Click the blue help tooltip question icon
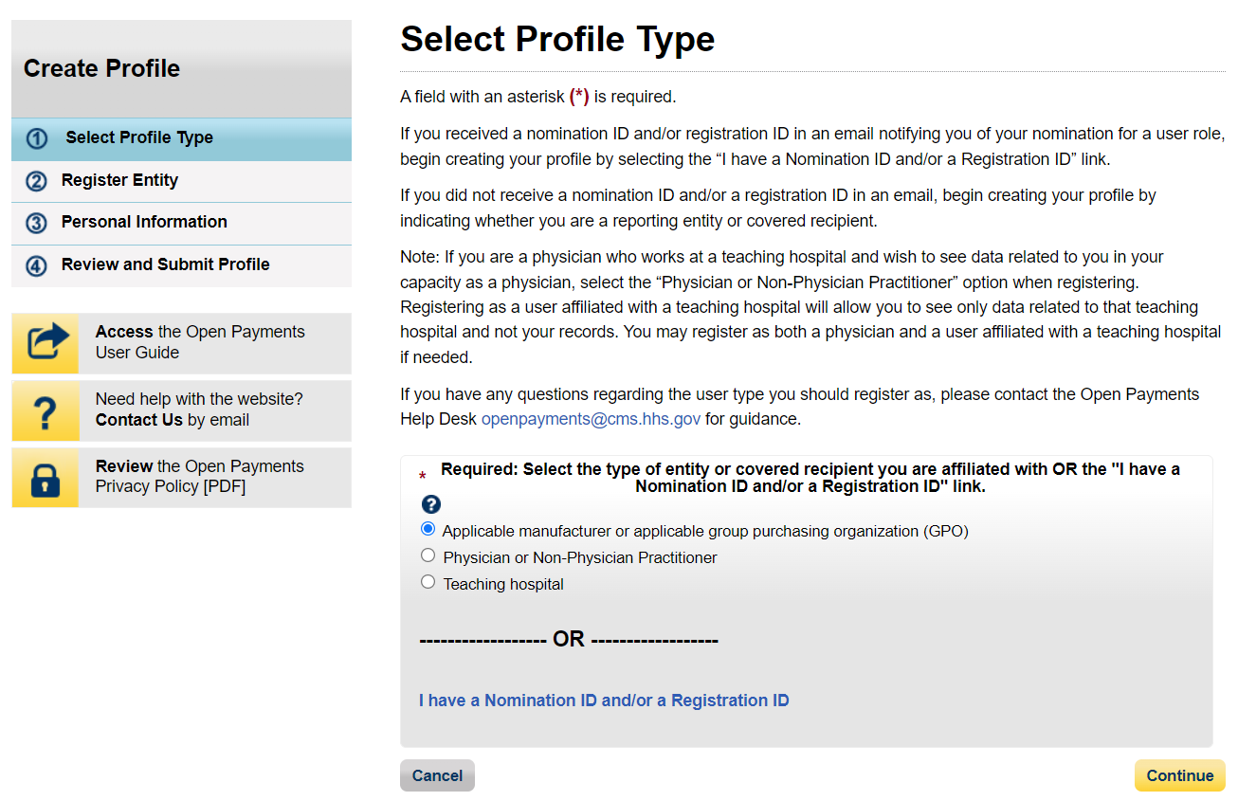Screen dimensions: 1238x801 [430, 504]
